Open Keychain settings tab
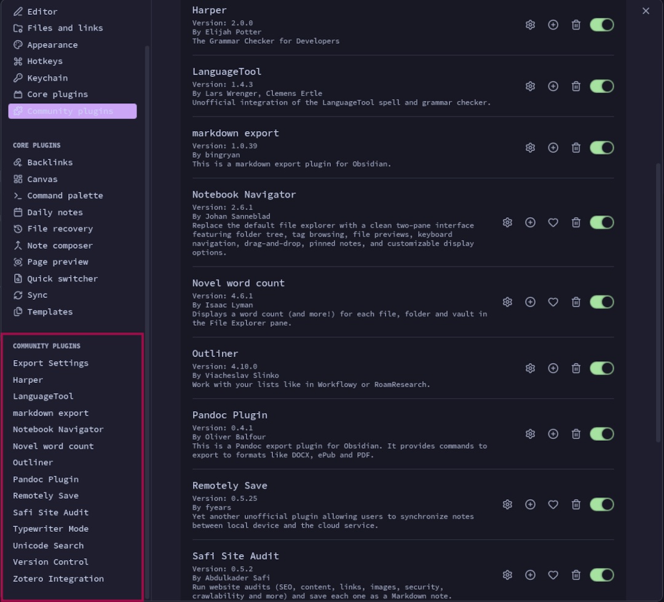 [73, 78]
